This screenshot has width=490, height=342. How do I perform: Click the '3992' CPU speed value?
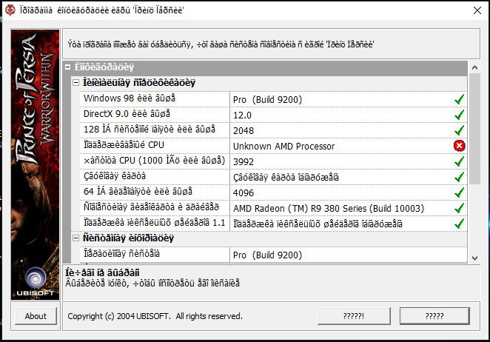click(x=244, y=161)
